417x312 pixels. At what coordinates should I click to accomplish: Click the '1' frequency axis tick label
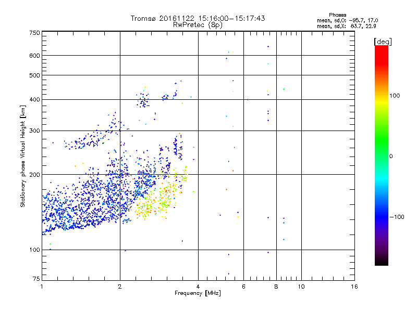(x=42, y=287)
